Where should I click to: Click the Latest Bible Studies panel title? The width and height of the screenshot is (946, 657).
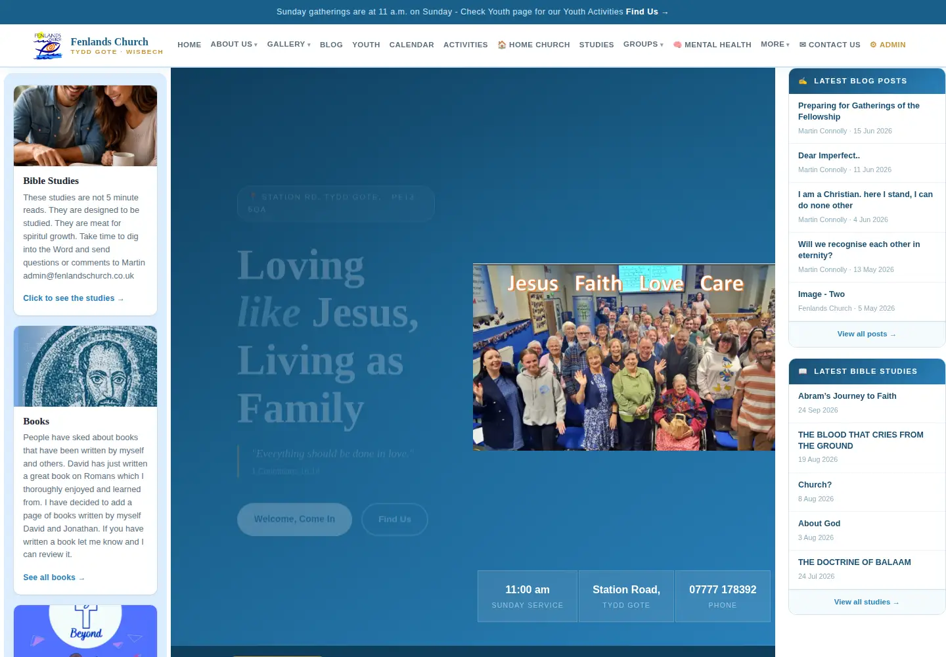tap(865, 371)
